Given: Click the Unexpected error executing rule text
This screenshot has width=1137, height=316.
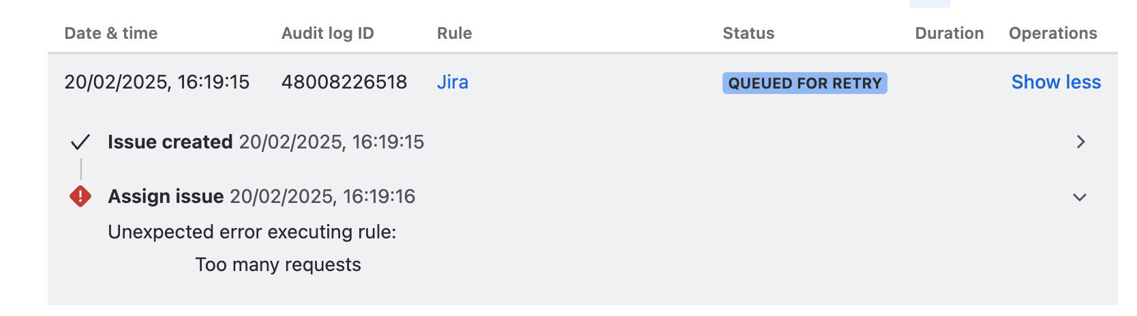Looking at the screenshot, I should (x=252, y=232).
